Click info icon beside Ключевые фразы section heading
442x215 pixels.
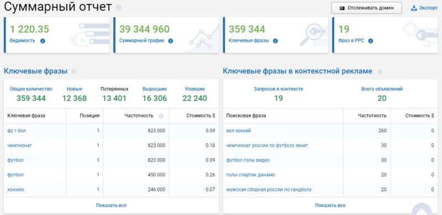pyautogui.click(x=74, y=72)
